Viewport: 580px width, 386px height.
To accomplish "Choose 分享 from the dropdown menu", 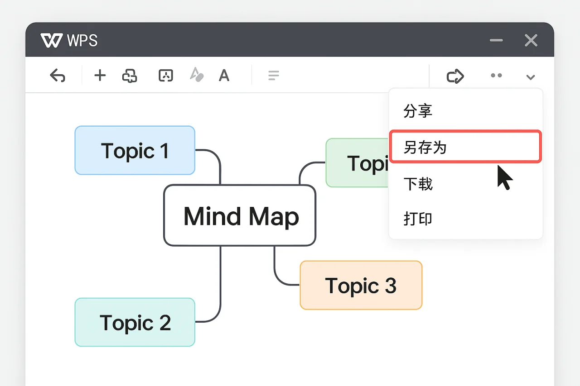I will pyautogui.click(x=418, y=111).
